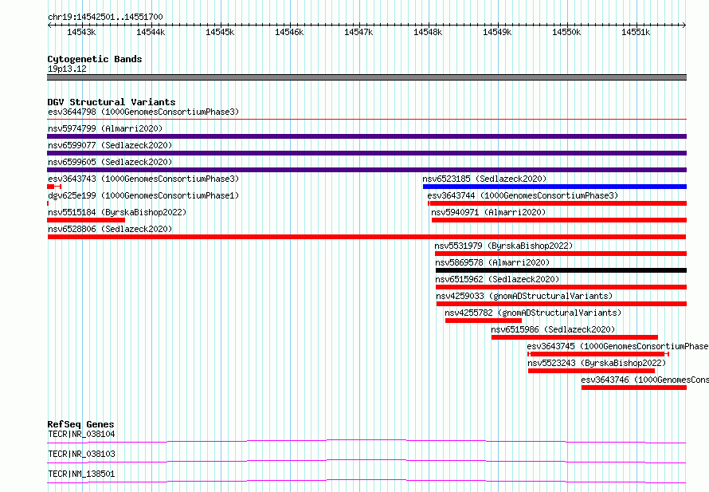Select esv3643745 variant label
This screenshot has height=492, width=709.
click(617, 346)
